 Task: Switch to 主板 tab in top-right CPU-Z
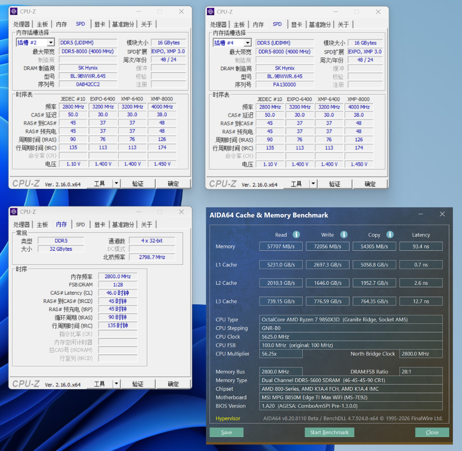point(239,25)
